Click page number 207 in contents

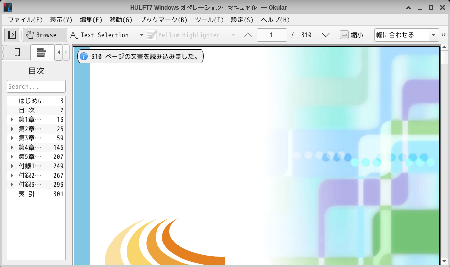pyautogui.click(x=58, y=156)
